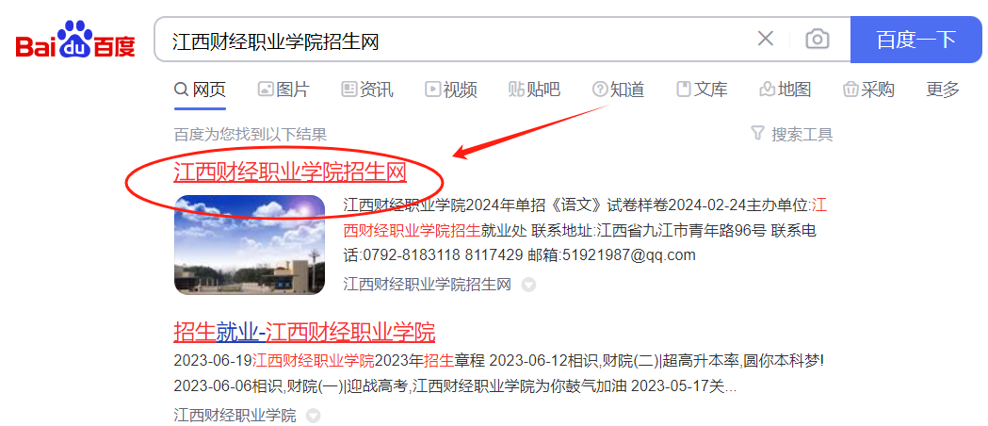
Task: Click the 百度一下 search button
Action: point(916,40)
